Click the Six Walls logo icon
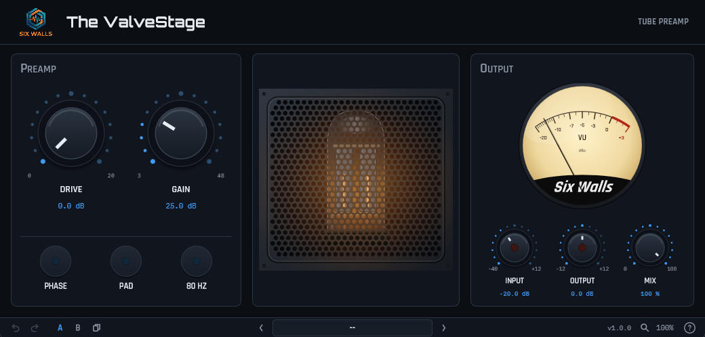The width and height of the screenshot is (705, 337). (36, 22)
